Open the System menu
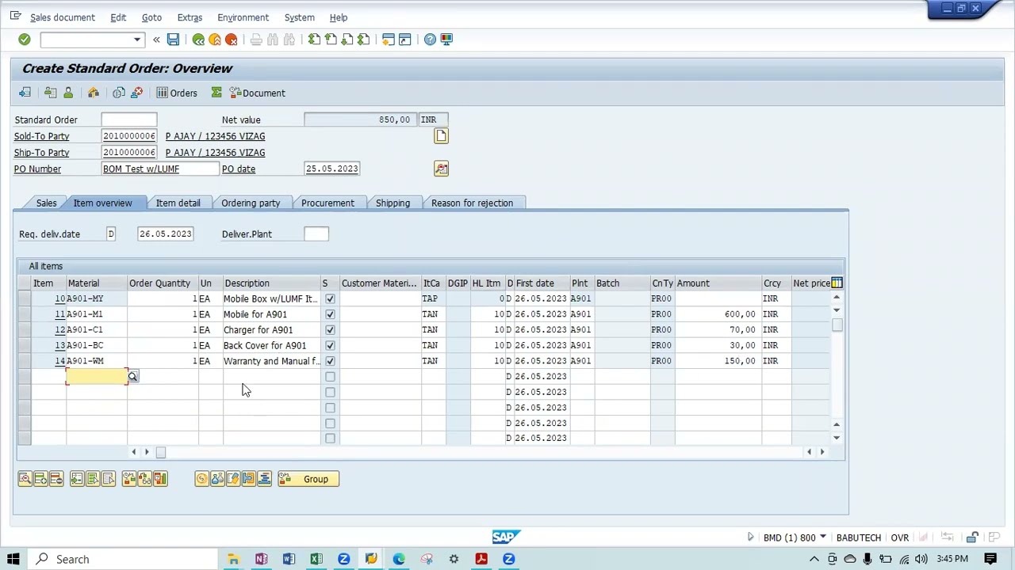 pos(299,17)
